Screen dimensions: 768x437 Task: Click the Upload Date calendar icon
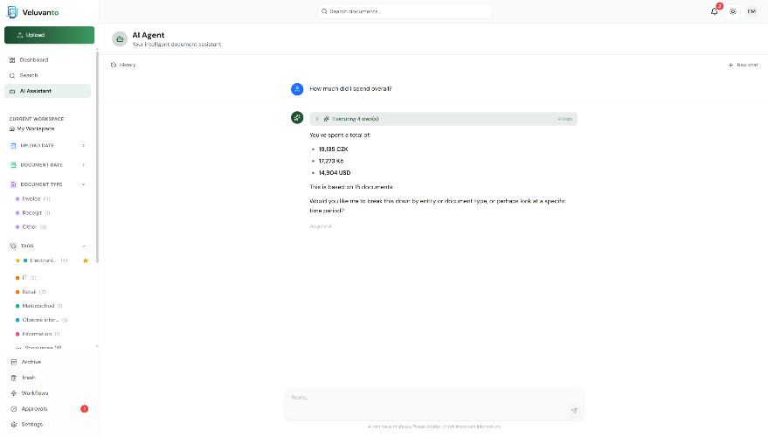13,145
